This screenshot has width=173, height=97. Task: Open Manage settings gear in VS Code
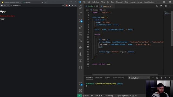tap(81, 91)
